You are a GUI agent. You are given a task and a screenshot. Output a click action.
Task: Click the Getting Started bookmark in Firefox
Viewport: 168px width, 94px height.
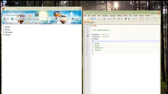[x=20, y=23]
